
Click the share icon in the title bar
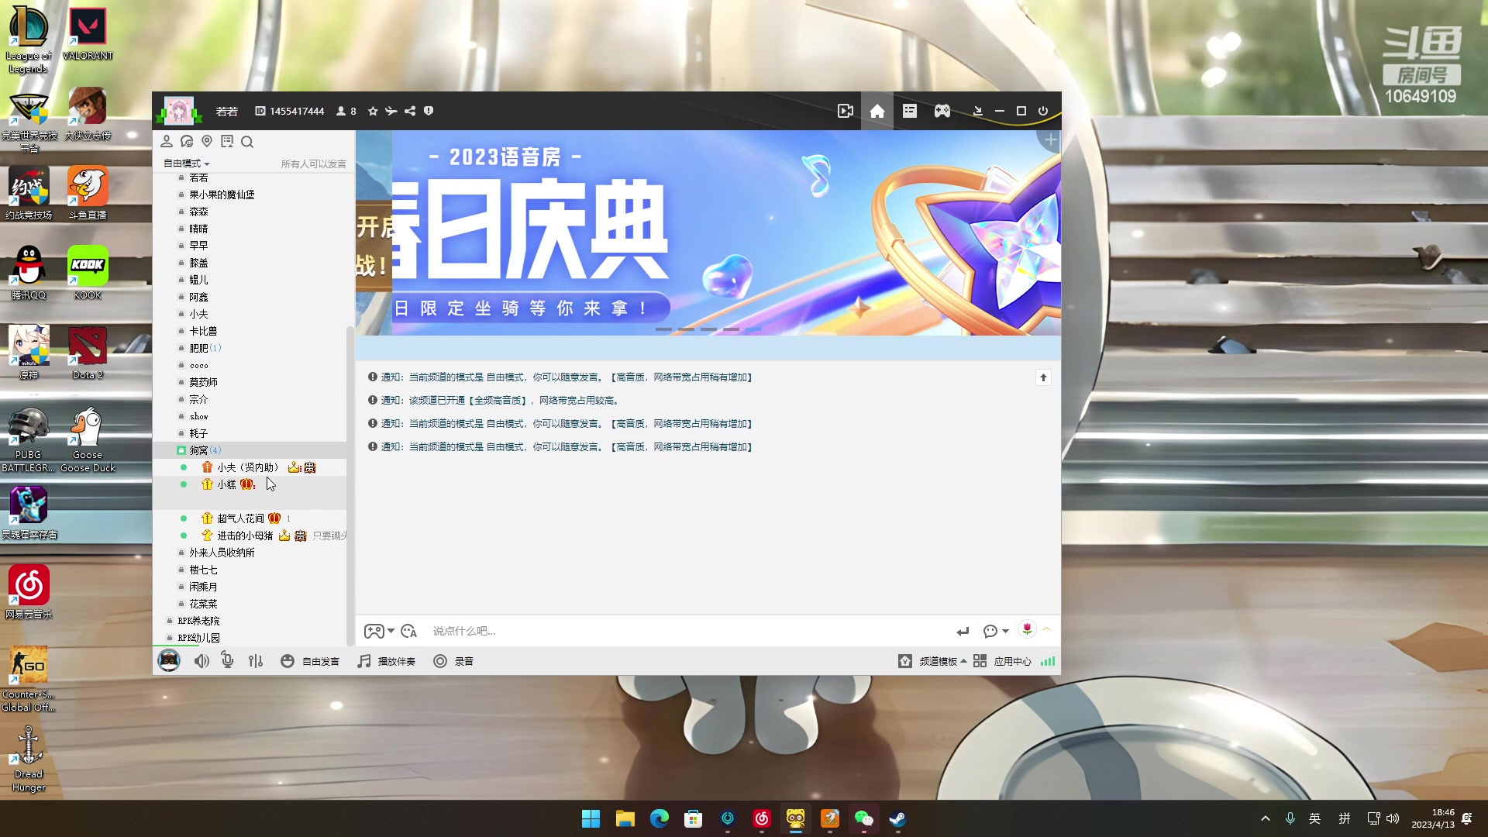pyautogui.click(x=410, y=111)
